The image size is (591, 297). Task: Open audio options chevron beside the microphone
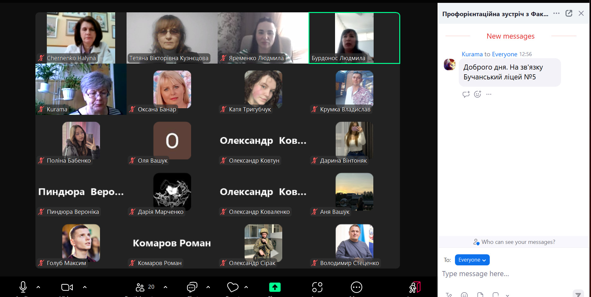tap(38, 287)
